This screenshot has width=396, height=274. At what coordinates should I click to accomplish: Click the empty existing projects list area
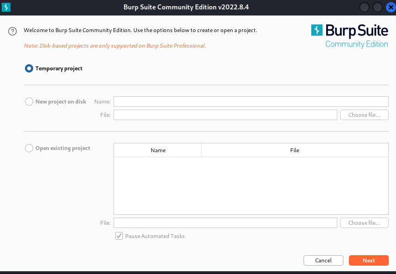click(251, 185)
